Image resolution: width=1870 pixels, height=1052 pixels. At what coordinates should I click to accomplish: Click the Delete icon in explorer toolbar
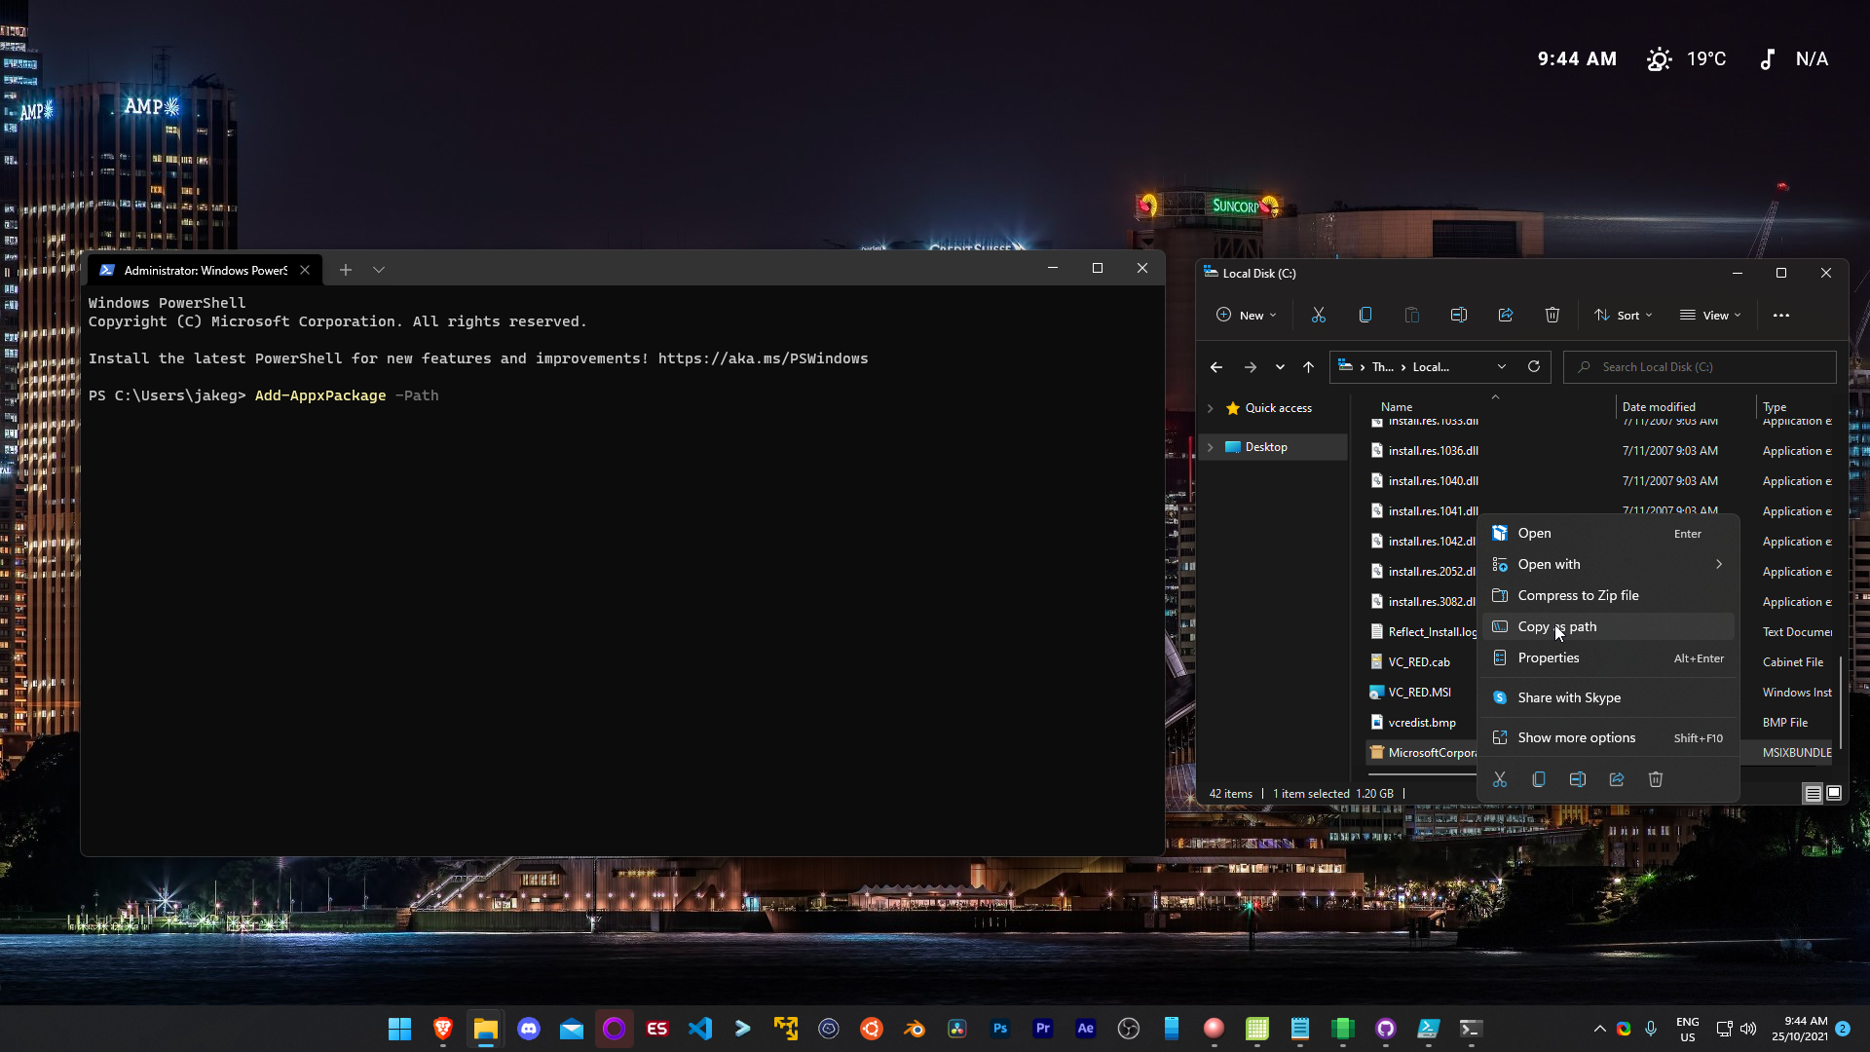(x=1552, y=315)
